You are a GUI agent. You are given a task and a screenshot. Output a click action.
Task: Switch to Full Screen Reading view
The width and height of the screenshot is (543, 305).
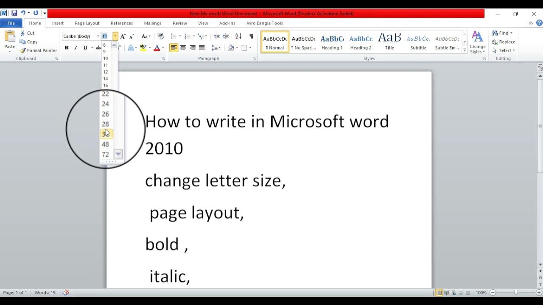pyautogui.click(x=446, y=293)
